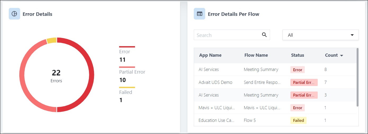Click the Partial Error legend entry
This screenshot has height=134, width=368.
click(132, 75)
